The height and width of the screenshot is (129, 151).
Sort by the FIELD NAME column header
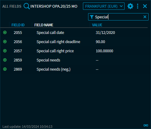[x=44, y=25]
